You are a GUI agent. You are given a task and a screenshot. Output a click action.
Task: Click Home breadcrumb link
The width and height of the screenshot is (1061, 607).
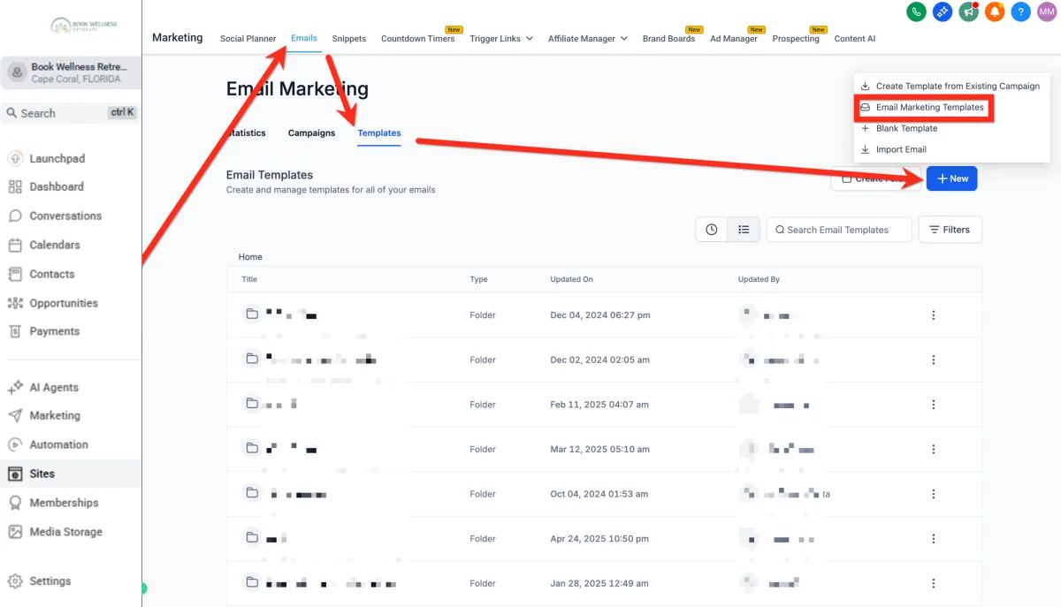(250, 257)
